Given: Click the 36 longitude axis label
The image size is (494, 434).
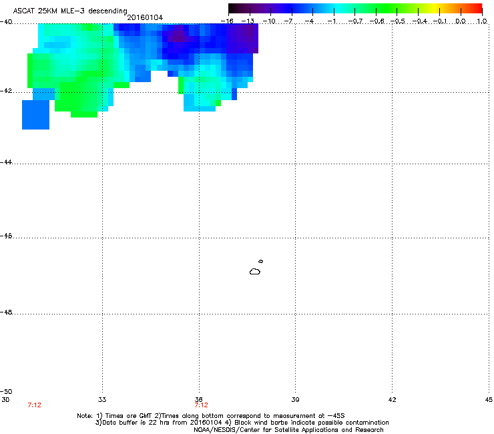Looking at the screenshot, I should coord(199,400).
